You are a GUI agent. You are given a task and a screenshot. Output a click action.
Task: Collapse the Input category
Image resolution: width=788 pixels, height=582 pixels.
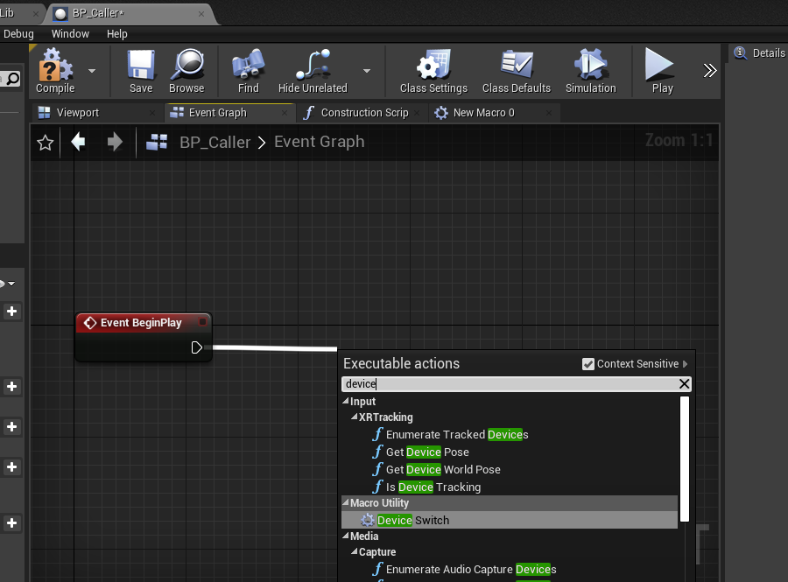pos(346,401)
